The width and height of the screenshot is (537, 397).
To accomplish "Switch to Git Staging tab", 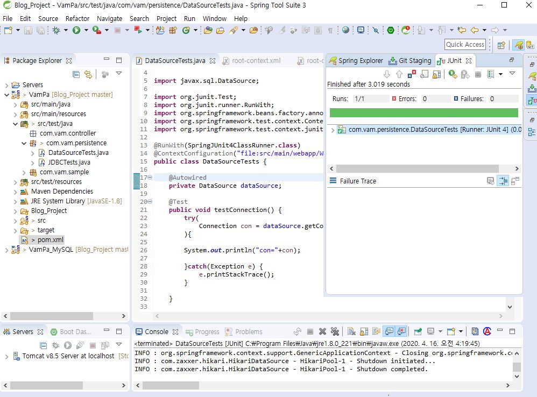I will [410, 61].
